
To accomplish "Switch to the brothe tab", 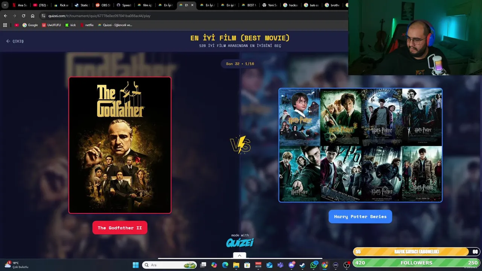I will pos(332,5).
